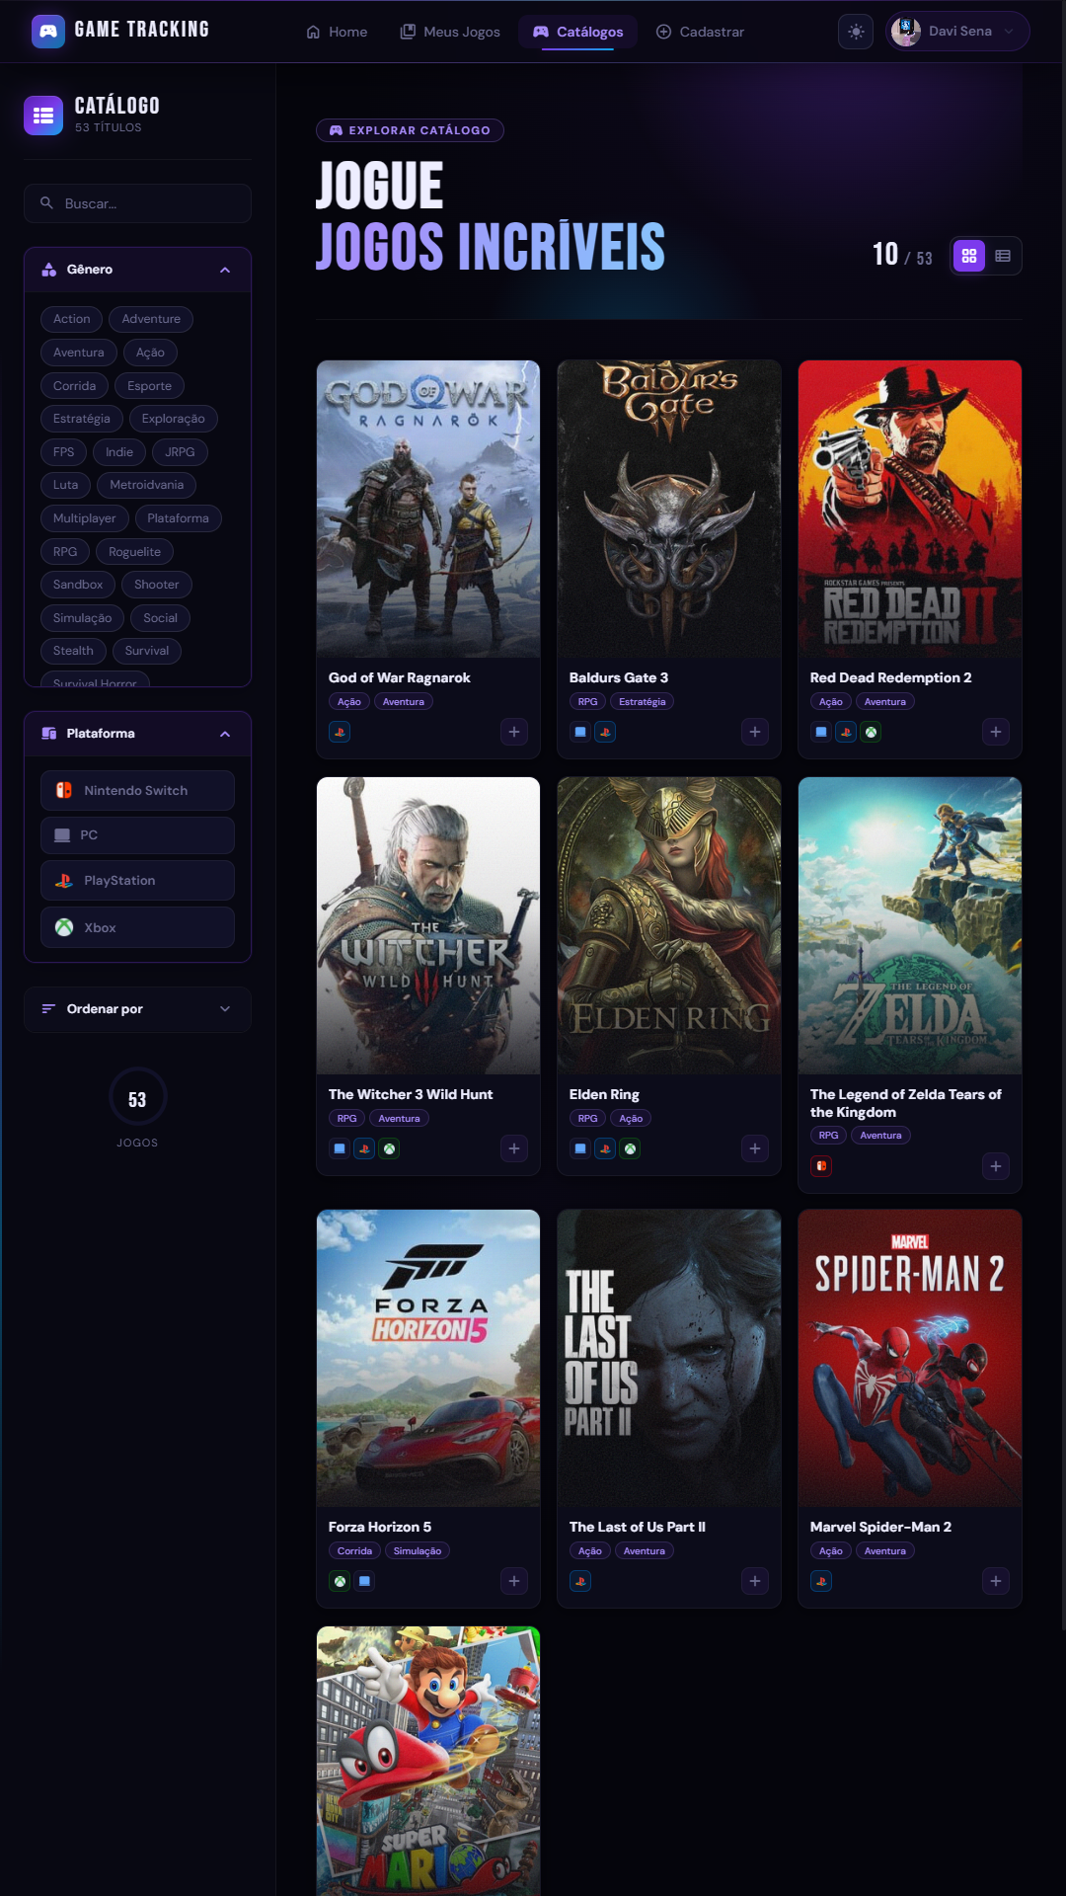The height and width of the screenshot is (1896, 1066).
Task: Click PlayStation icon on The Witcher 3 card
Action: [x=364, y=1148]
